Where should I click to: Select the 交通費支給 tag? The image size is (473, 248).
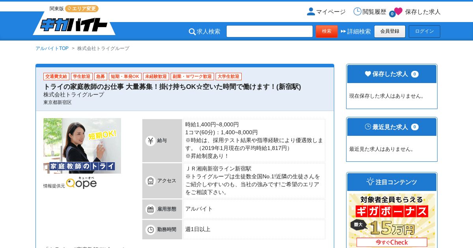(x=56, y=76)
